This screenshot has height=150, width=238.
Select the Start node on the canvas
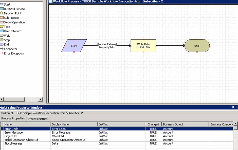[74, 46]
